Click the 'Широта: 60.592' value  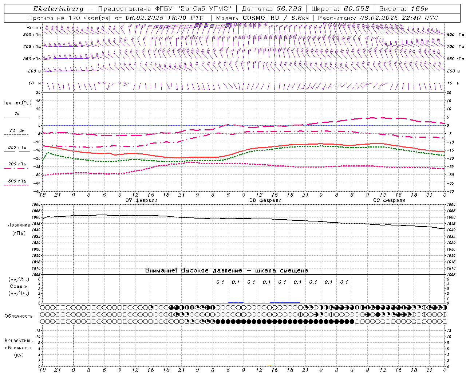tap(340, 9)
